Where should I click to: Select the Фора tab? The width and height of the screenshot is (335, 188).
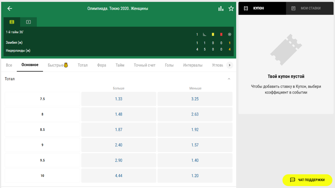(x=102, y=65)
